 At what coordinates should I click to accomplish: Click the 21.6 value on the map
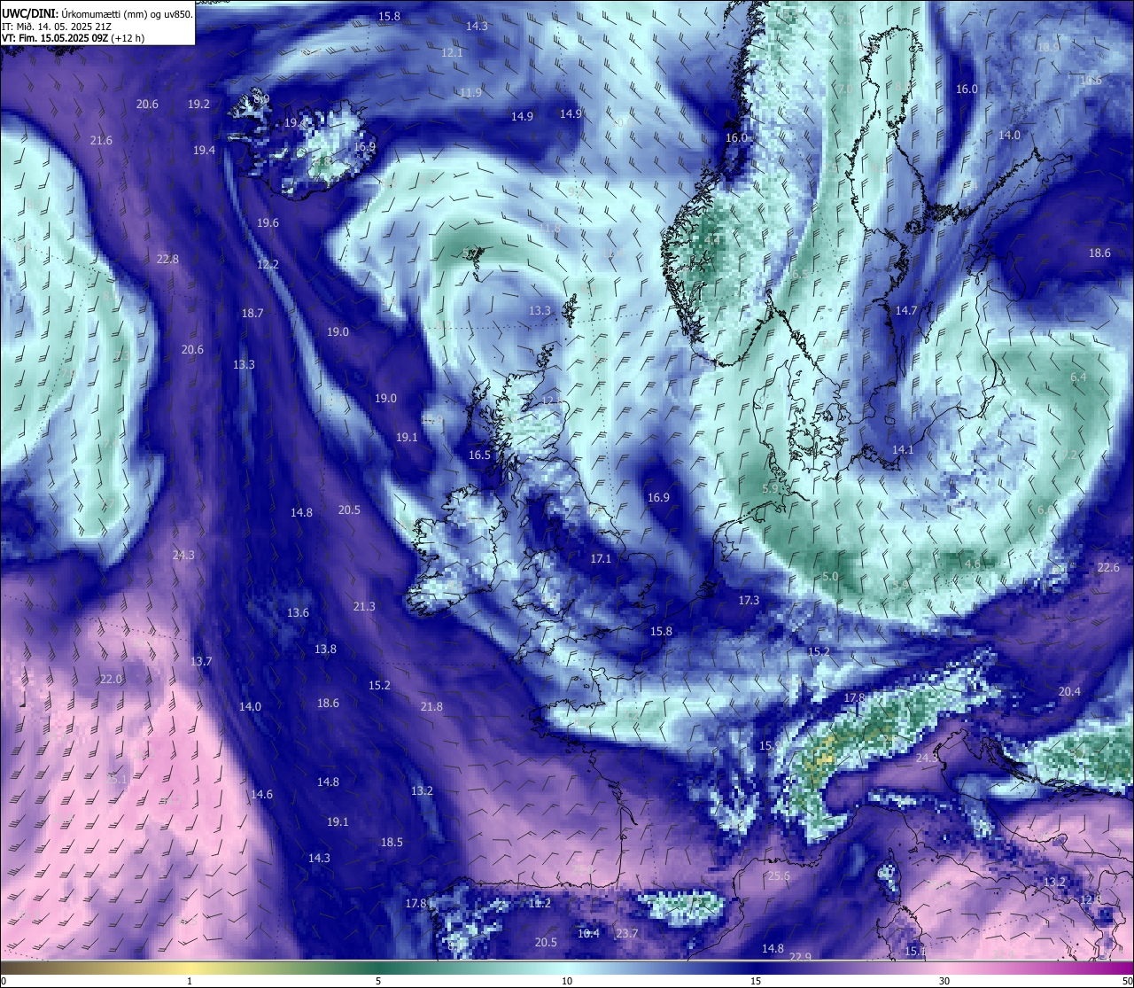pyautogui.click(x=101, y=141)
